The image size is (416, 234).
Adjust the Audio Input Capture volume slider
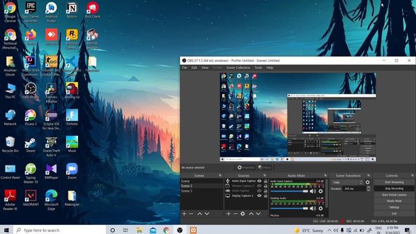tap(289, 191)
